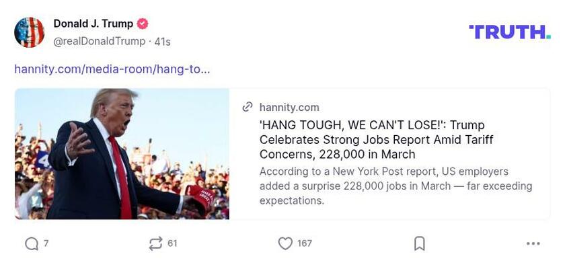Click the rally photo thumbnail
Viewport: 565px width, 273px height.
(122, 154)
